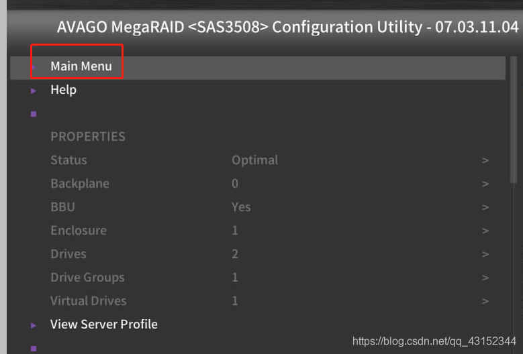Open the Drive Groups row chevron

[x=485, y=278]
